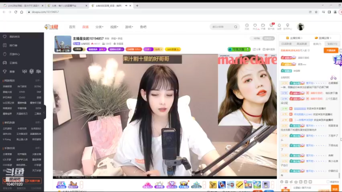Viewport: 342px width, 192px height.
Task: Click the chat message input field
Action: point(311,188)
